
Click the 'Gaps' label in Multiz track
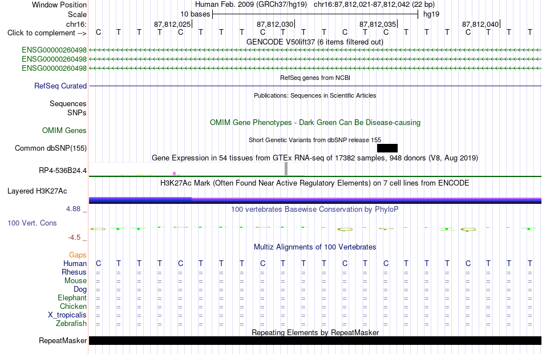tap(78, 255)
